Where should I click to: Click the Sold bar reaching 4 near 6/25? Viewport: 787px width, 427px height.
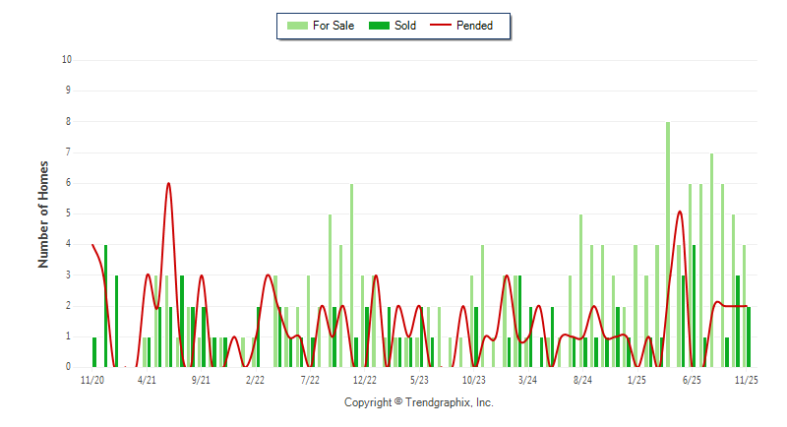695,305
